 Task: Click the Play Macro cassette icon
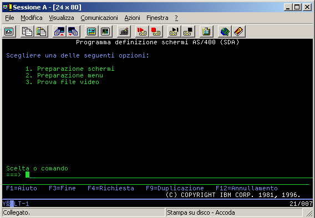174,32
